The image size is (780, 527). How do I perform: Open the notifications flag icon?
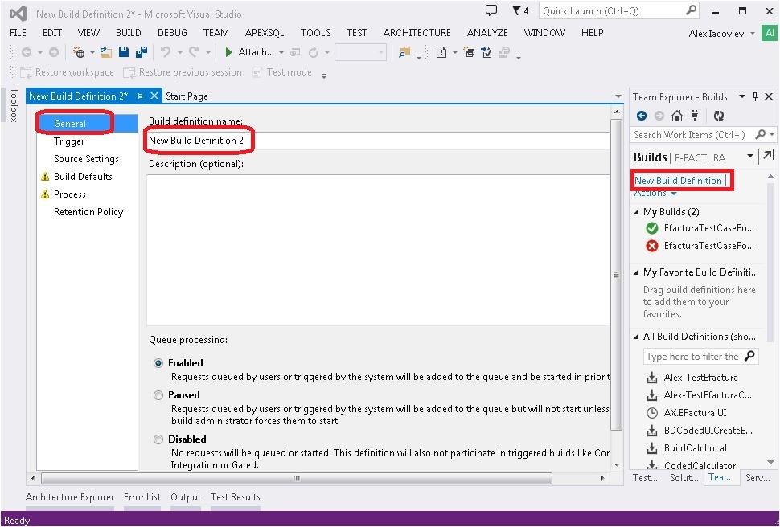pos(517,10)
